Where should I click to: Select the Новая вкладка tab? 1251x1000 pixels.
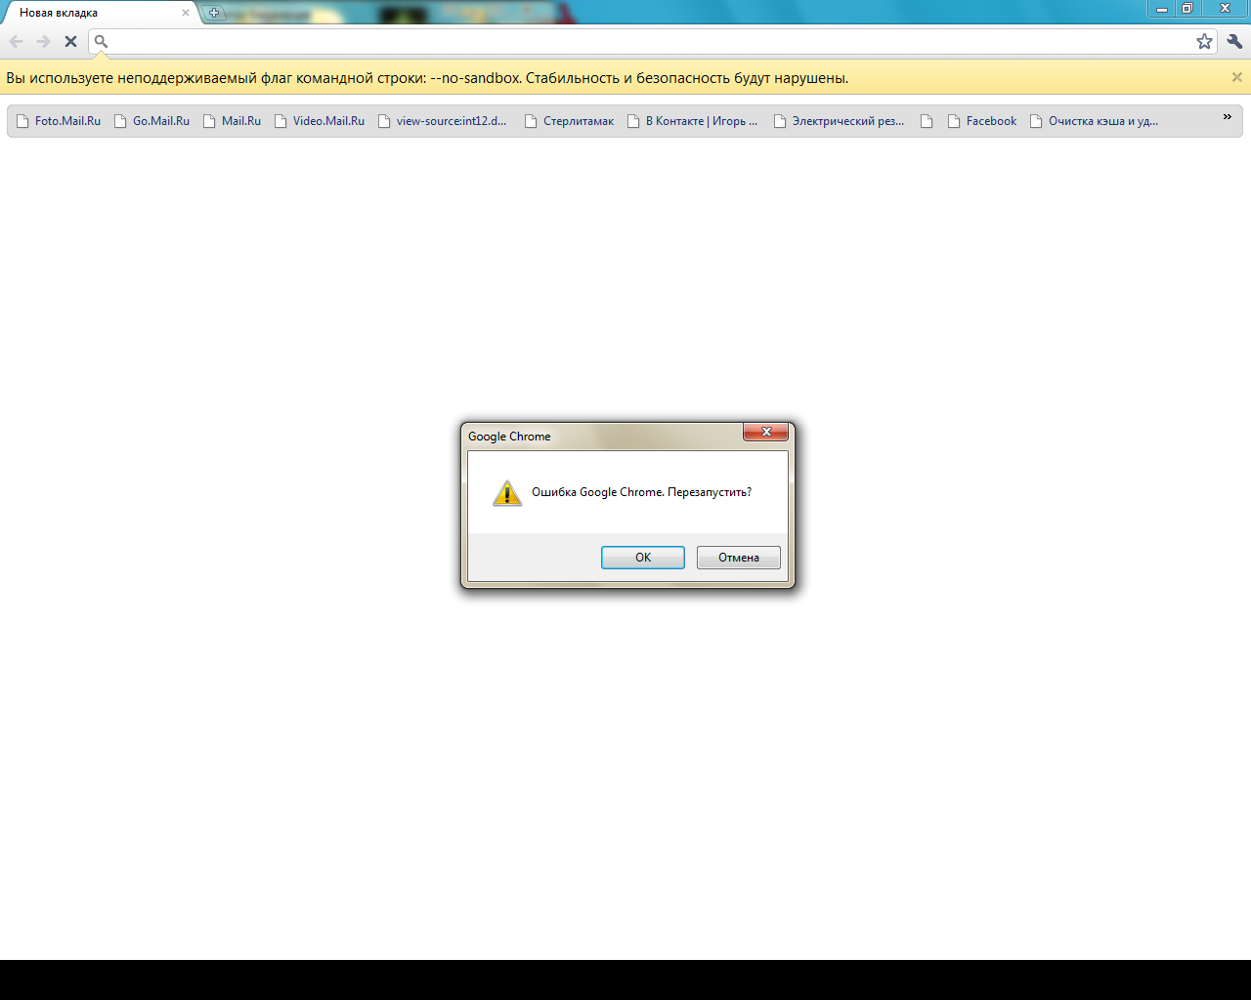coord(103,13)
